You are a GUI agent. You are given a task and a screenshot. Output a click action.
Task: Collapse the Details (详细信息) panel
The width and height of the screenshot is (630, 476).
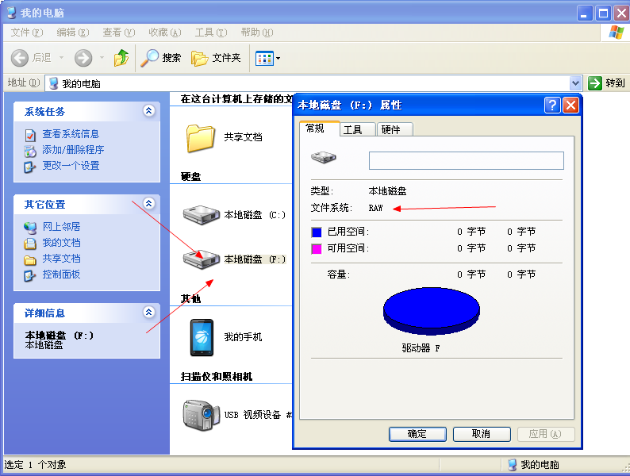click(149, 312)
